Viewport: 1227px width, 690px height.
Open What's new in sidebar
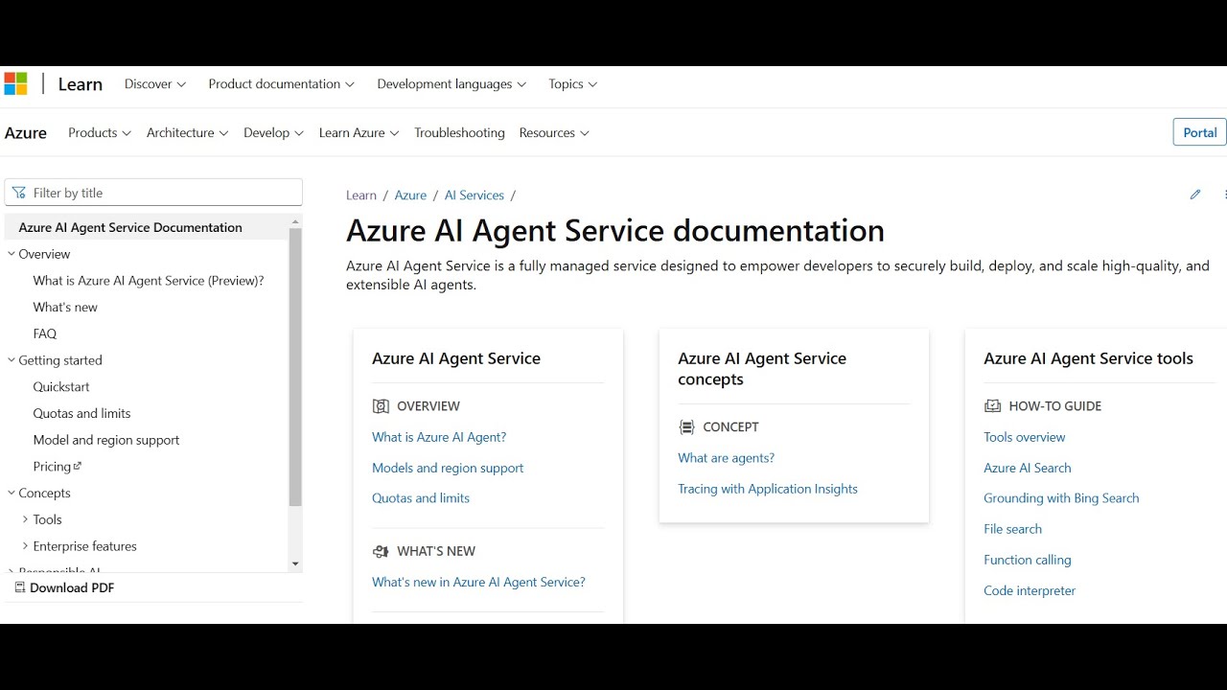(x=65, y=308)
